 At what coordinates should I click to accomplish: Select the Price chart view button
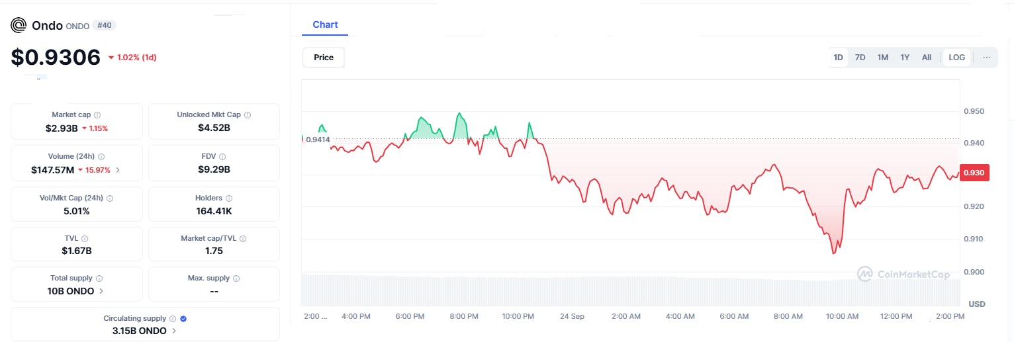pos(324,58)
